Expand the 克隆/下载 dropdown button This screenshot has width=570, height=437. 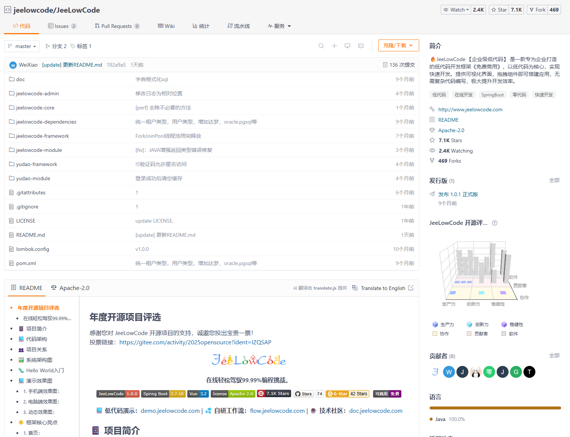pyautogui.click(x=398, y=45)
